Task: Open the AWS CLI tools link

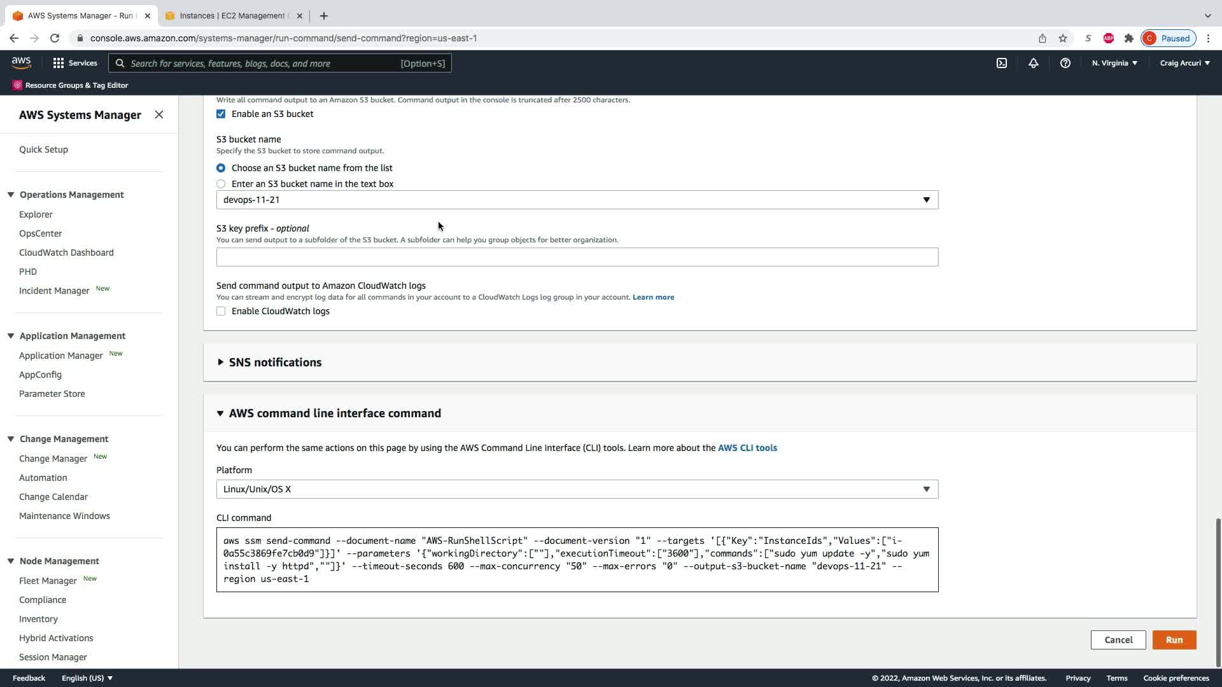Action: (747, 448)
